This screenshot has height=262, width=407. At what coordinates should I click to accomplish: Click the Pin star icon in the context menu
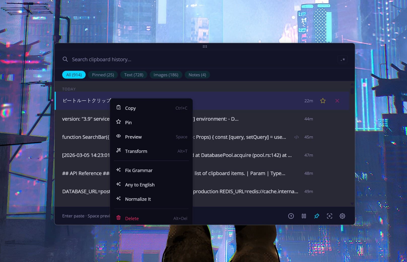tap(118, 122)
